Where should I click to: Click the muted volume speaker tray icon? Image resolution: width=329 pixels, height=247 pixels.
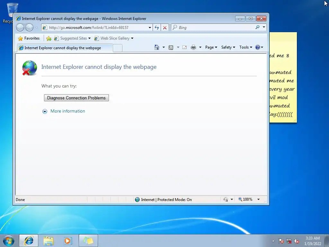297,241
